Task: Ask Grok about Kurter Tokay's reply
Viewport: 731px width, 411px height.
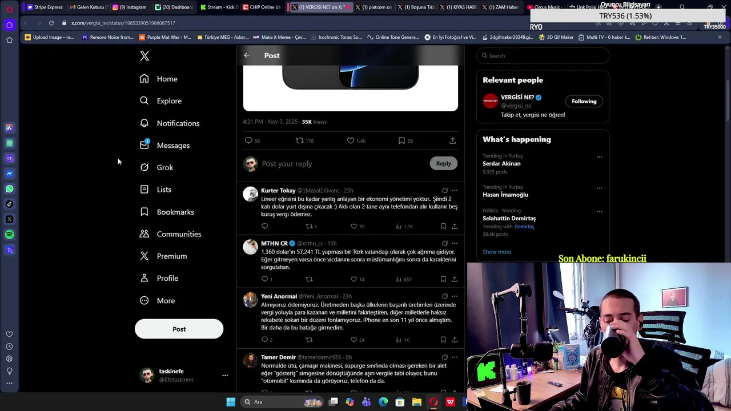Action: pyautogui.click(x=445, y=191)
